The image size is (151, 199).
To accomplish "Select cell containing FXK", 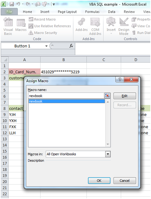I will 16,127.
